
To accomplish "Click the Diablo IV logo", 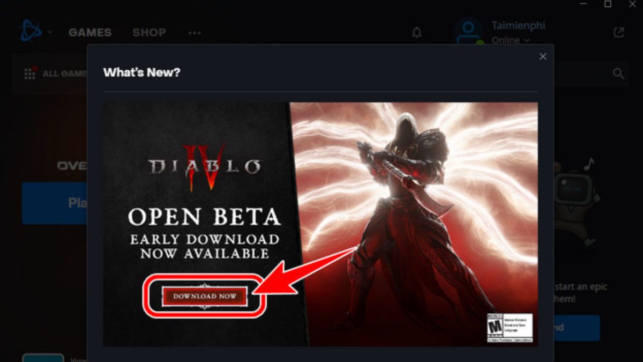I will (205, 167).
